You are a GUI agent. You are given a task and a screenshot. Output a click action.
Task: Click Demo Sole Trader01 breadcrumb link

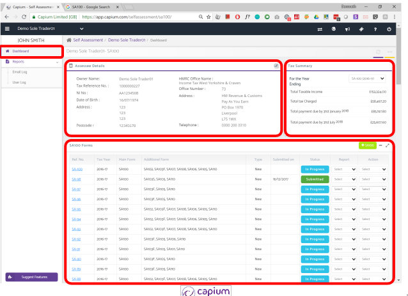127,40
